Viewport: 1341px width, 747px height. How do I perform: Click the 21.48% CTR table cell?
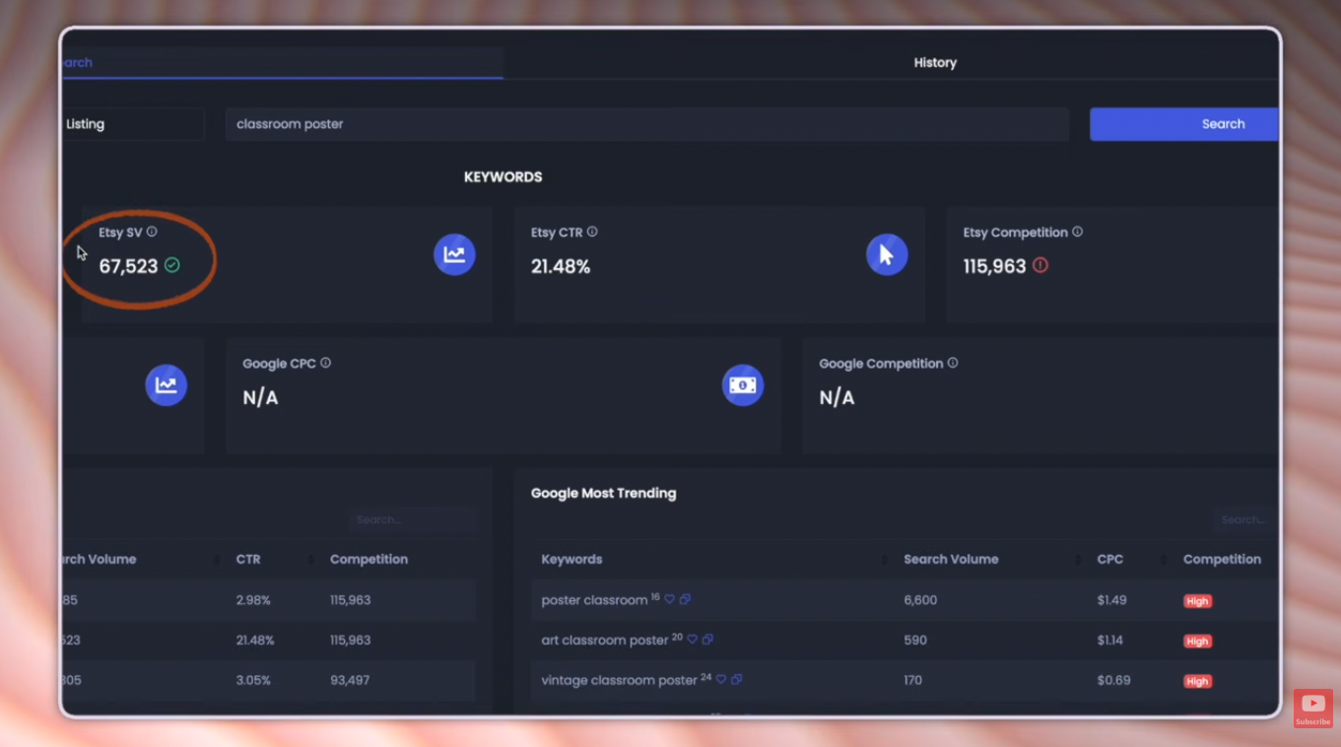click(x=255, y=641)
